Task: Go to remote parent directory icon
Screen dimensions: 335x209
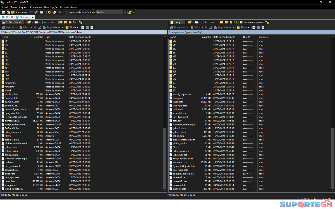Action: 221,22
